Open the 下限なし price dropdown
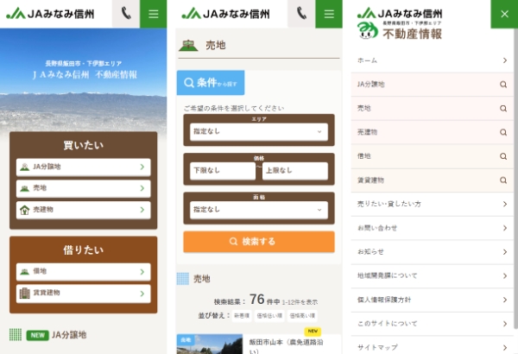 coord(223,171)
